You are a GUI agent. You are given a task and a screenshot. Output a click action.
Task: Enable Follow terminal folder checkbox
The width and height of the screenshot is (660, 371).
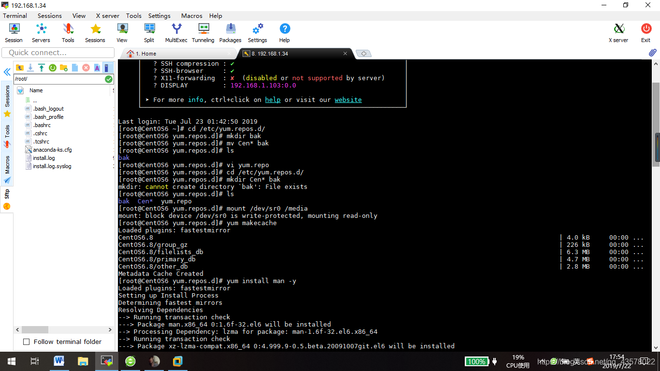[27, 342]
